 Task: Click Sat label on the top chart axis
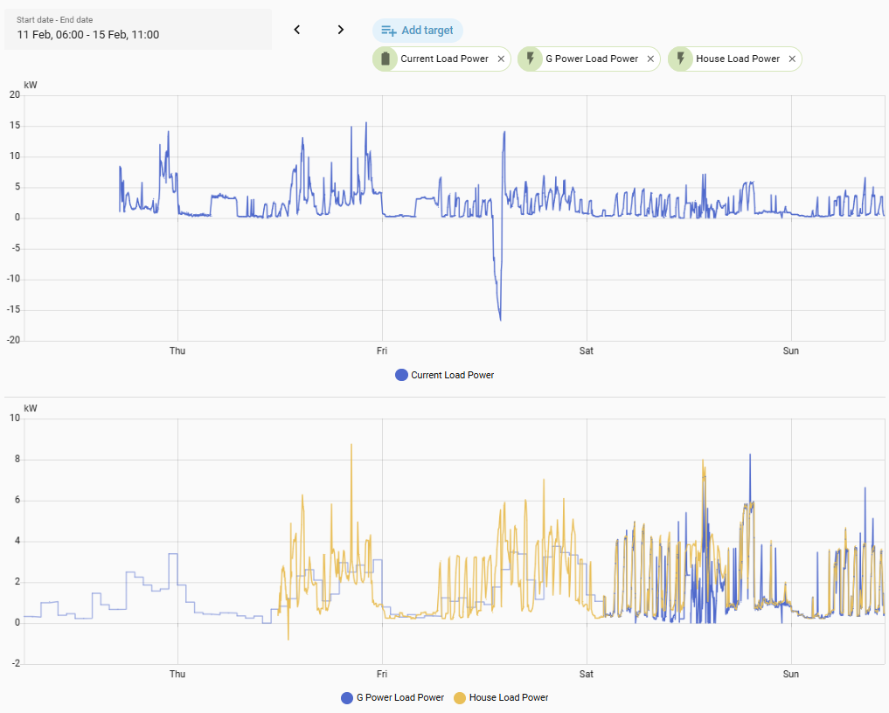tap(587, 351)
